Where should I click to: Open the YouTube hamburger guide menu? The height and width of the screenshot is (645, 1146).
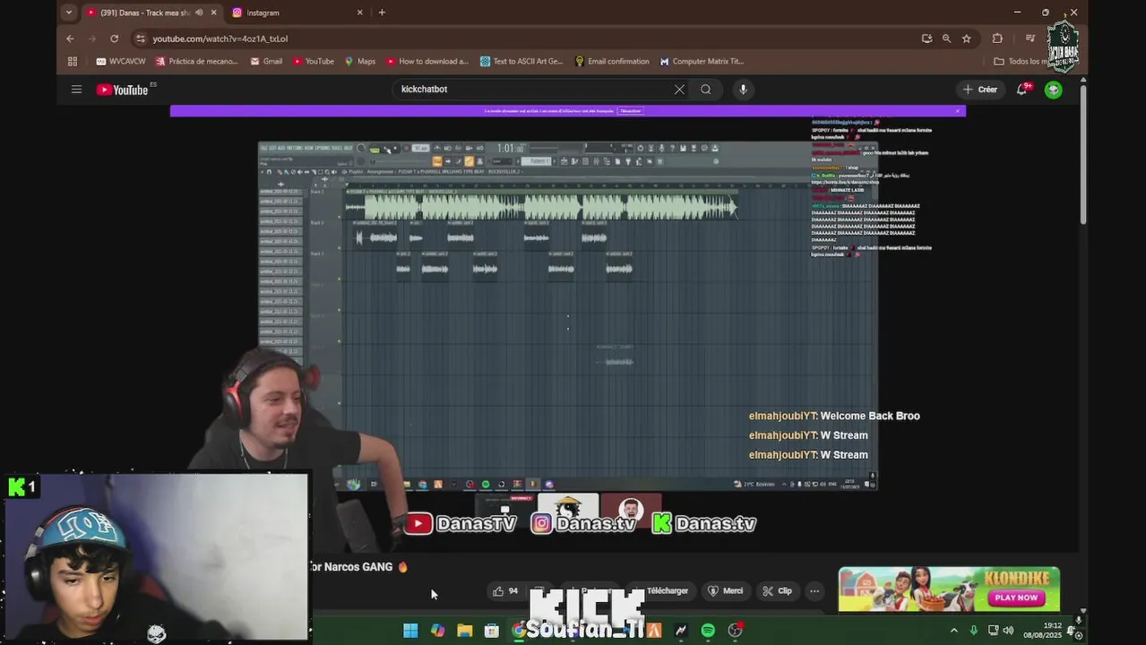pyautogui.click(x=77, y=90)
